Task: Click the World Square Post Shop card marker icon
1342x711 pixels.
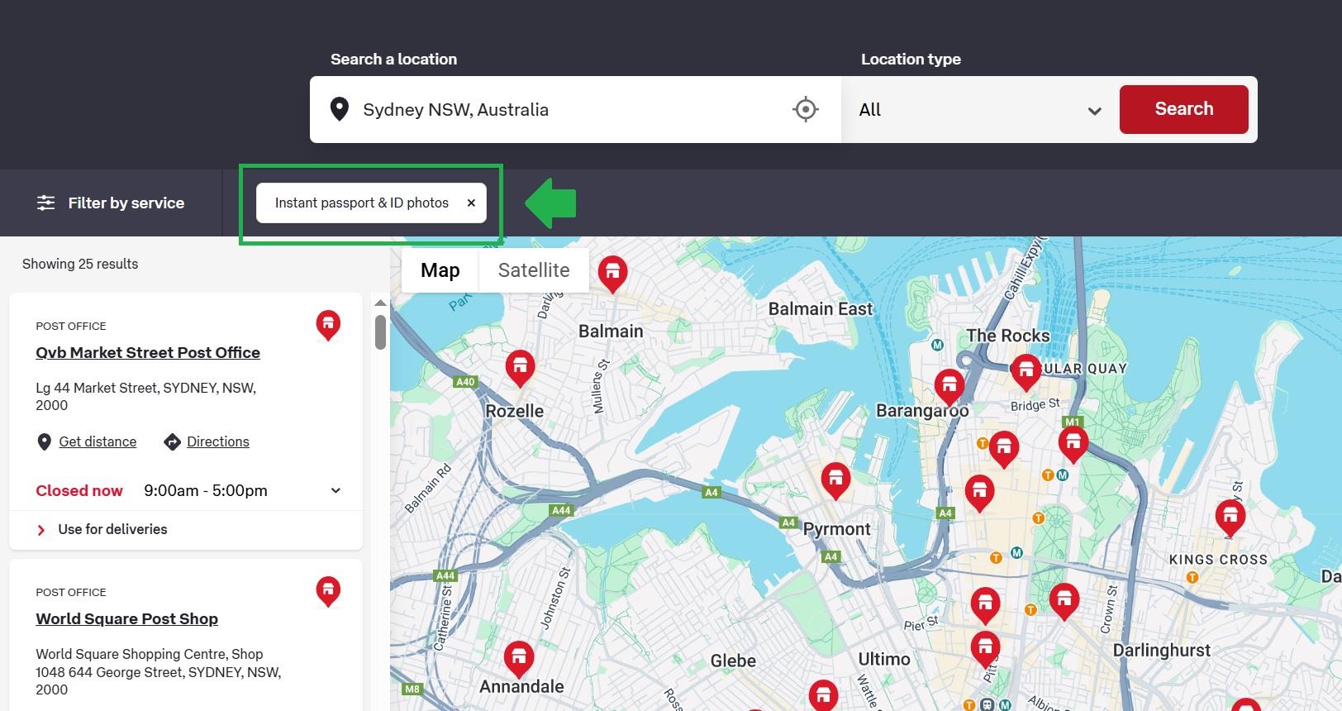Action: point(328,592)
